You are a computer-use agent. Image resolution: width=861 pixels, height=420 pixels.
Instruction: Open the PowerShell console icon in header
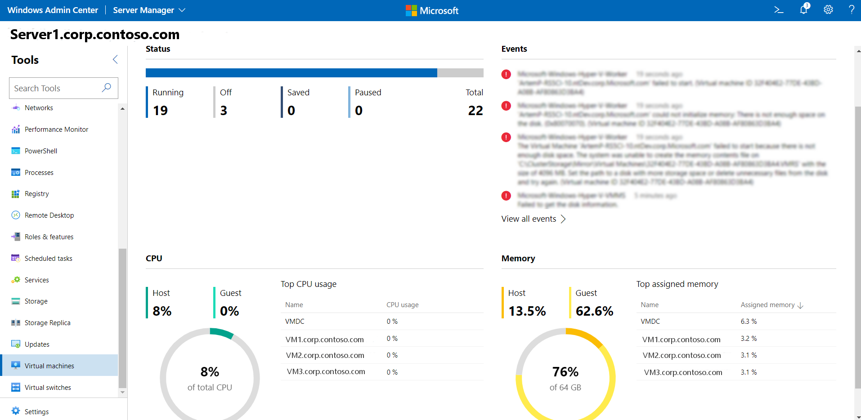[x=779, y=10]
